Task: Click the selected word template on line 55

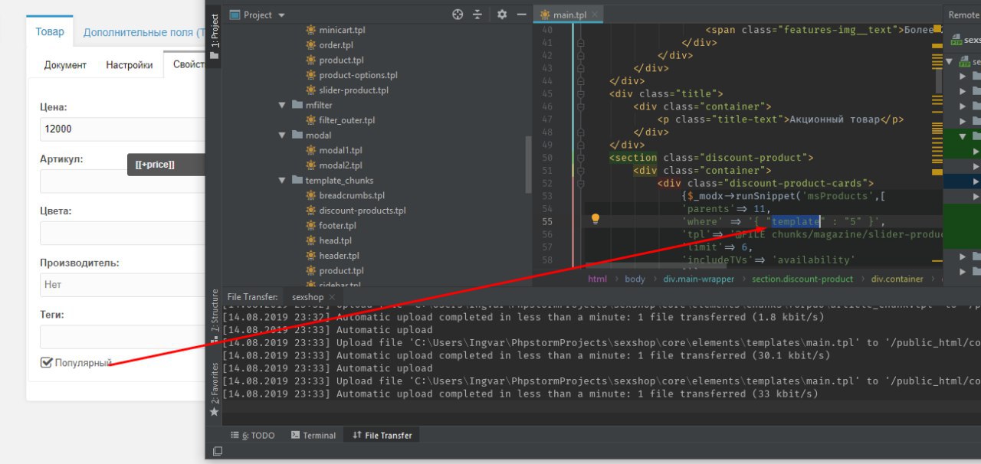Action: point(796,221)
